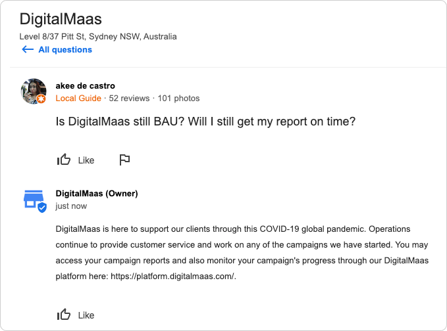The image size is (447, 331).
Task: Click the question text about BAU
Action: [205, 121]
